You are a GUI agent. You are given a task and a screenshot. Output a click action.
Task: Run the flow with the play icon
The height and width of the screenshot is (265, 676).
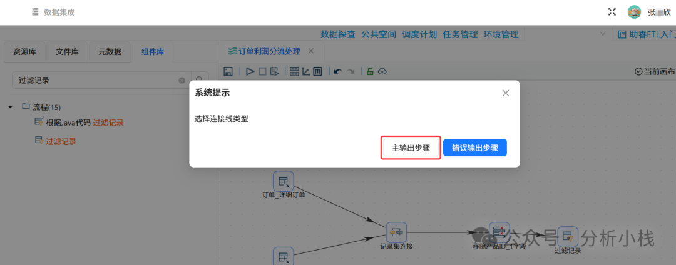click(x=250, y=71)
